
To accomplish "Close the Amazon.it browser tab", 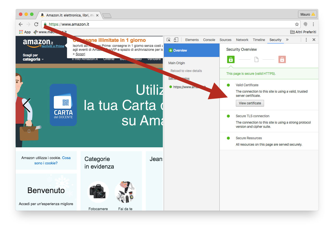I will [x=97, y=15].
